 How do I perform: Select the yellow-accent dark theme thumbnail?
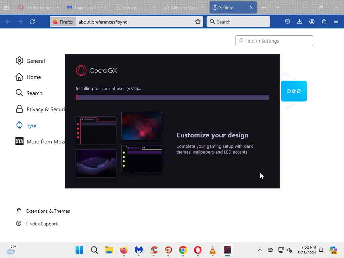[142, 159]
